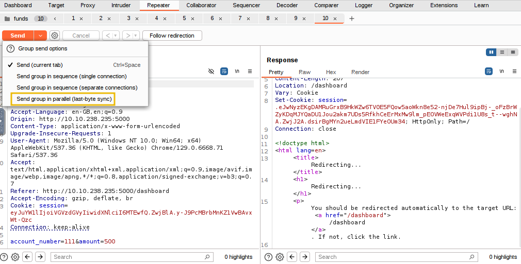Click Follow redirection button

172,36
